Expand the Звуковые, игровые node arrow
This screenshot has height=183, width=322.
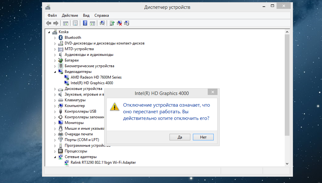55,95
